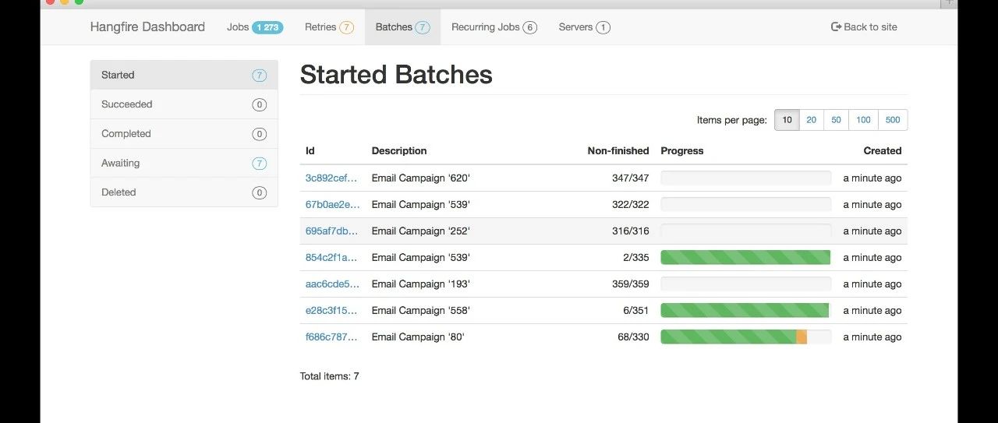Open the Jobs tab
Screen dimensions: 998x423
click(238, 27)
